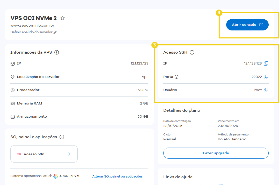The height and width of the screenshot is (185, 279).
Task: Open Alterar SO, painel ou aplicações link
Action: point(118,176)
